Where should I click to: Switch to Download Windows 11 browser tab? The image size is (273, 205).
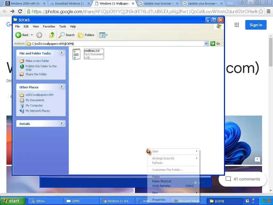coord(70,3)
